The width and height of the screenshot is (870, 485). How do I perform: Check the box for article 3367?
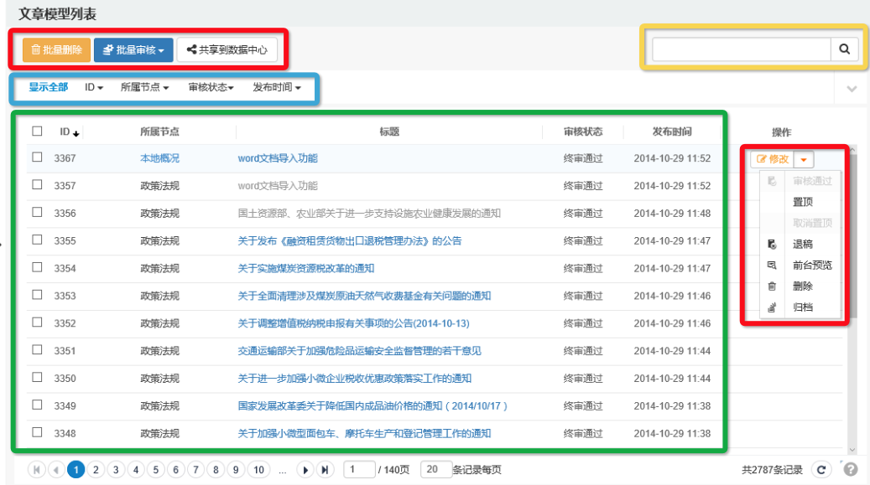point(37,157)
